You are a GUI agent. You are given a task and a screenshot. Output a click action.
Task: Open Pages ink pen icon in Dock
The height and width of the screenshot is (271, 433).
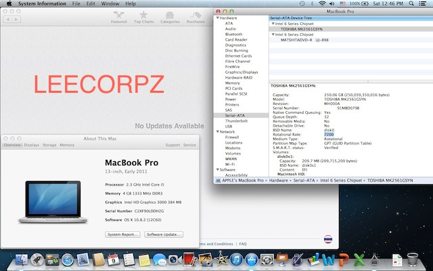pos(298,260)
